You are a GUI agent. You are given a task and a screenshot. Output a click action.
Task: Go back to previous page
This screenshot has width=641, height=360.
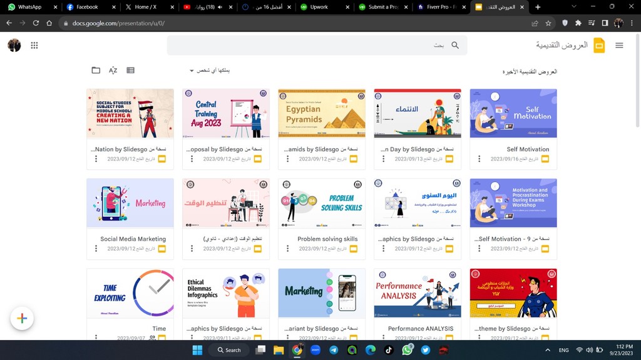9,23
